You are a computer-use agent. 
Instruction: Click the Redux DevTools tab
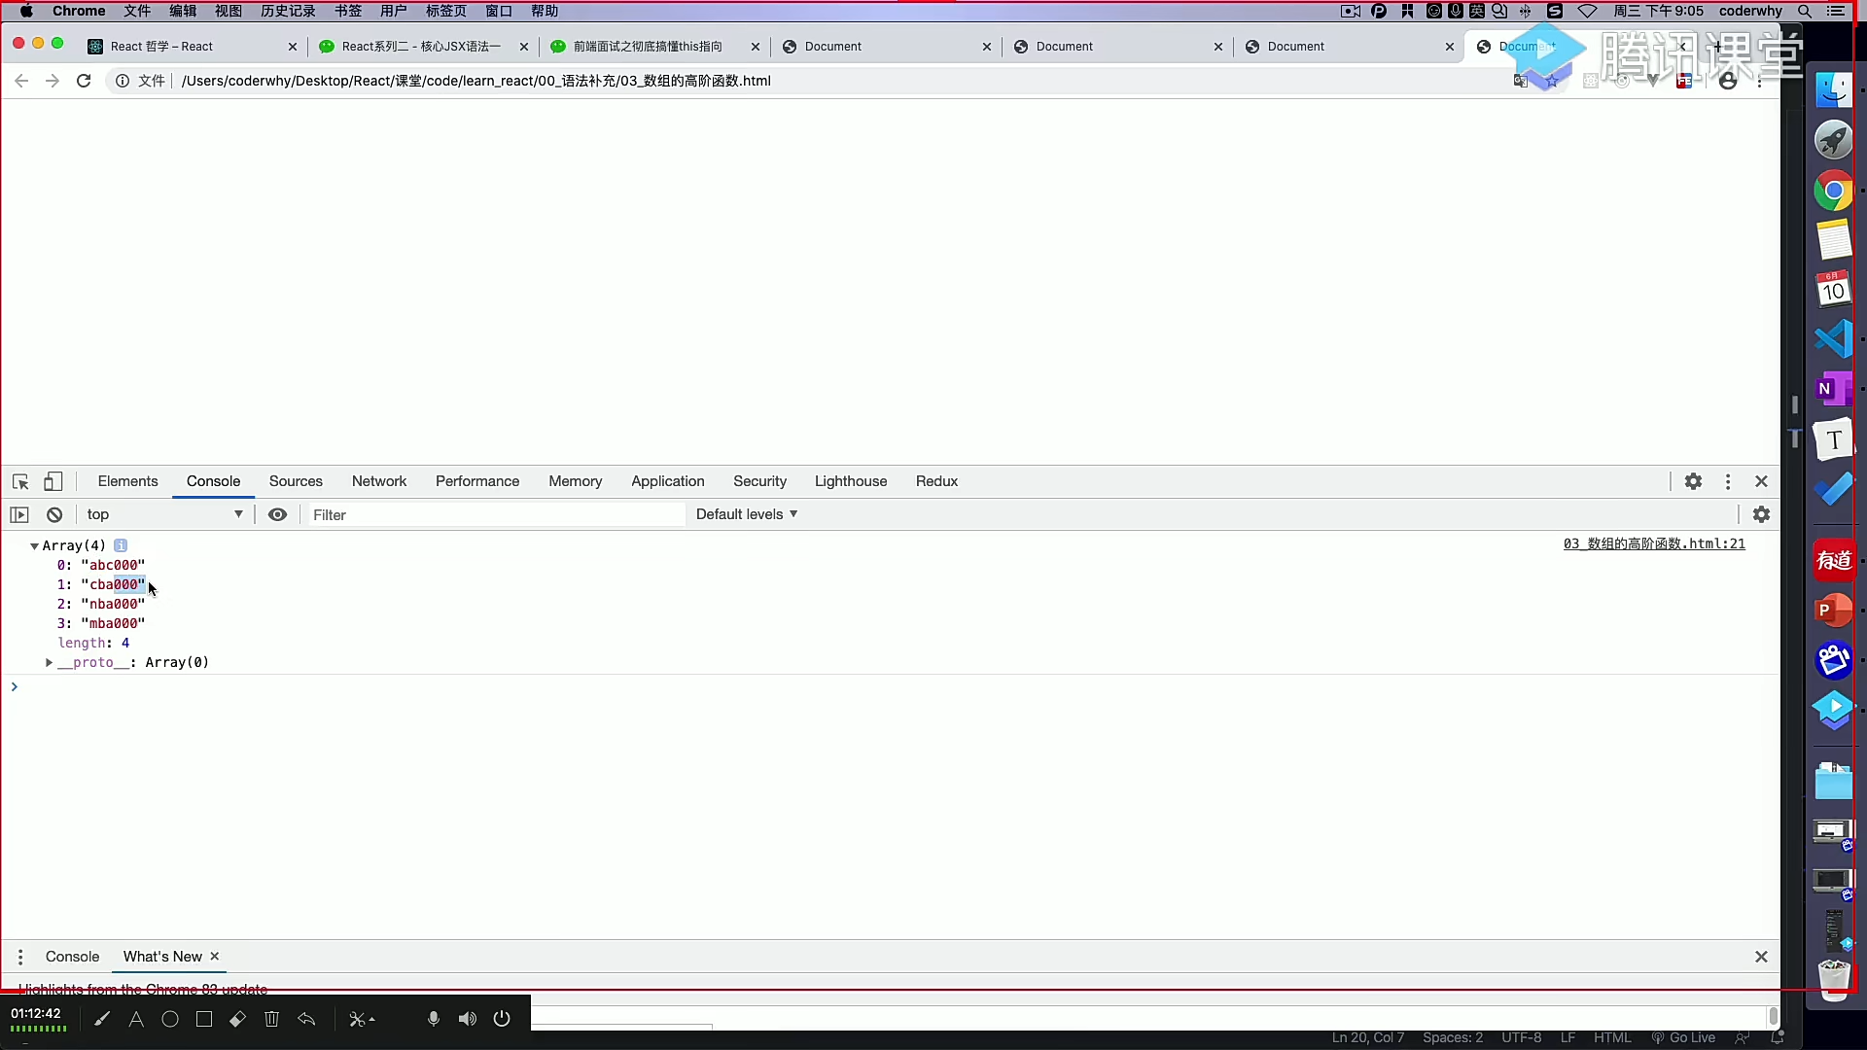[x=936, y=481]
